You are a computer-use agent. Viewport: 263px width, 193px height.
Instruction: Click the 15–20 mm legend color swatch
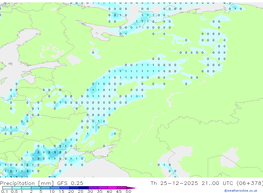[x=65, y=188]
